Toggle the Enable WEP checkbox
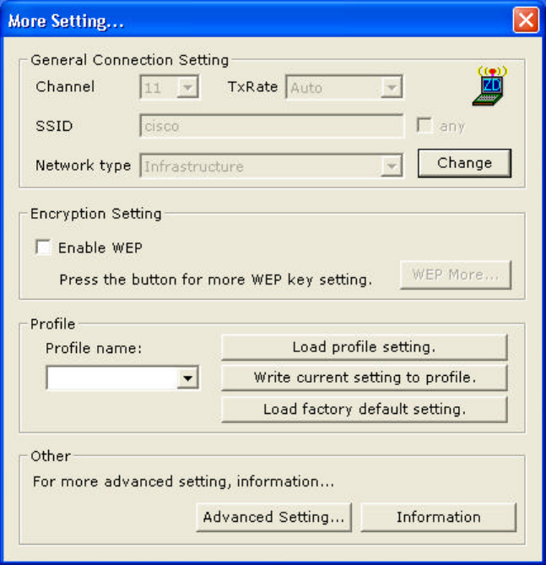 [x=43, y=247]
